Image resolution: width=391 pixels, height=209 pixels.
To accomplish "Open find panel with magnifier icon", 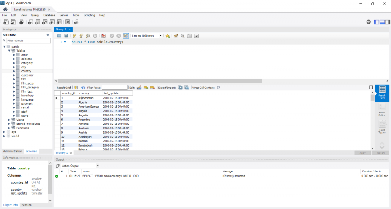I will [x=183, y=36].
